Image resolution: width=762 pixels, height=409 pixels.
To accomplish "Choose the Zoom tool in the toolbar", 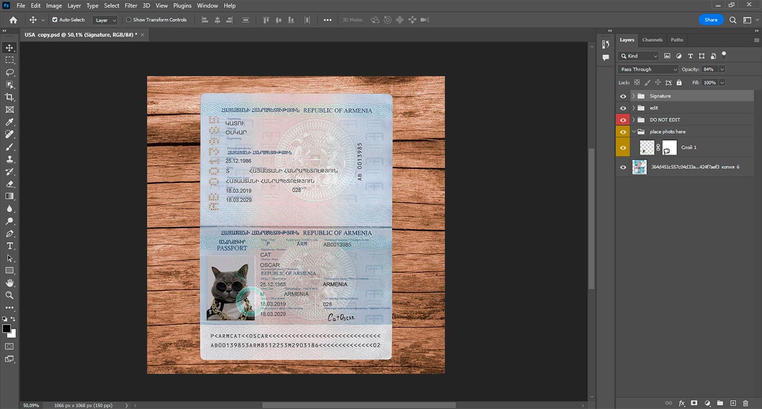I will (x=9, y=295).
